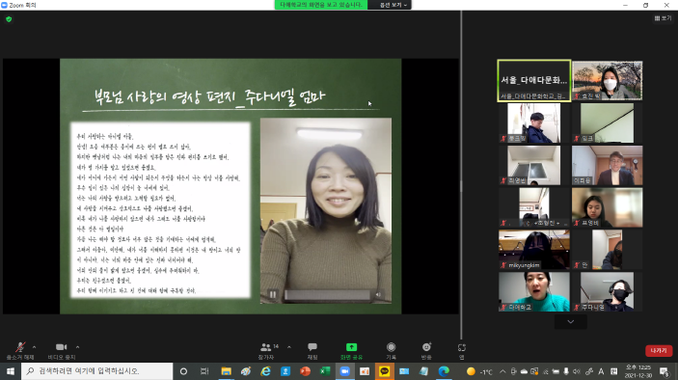
Task: Click the video progress bar in slide
Action: pyautogui.click(x=327, y=295)
